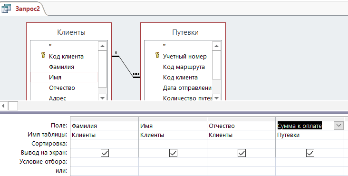Click the sort cell under Фамилия
Screen dimensions: 348x176
[x=104, y=144]
